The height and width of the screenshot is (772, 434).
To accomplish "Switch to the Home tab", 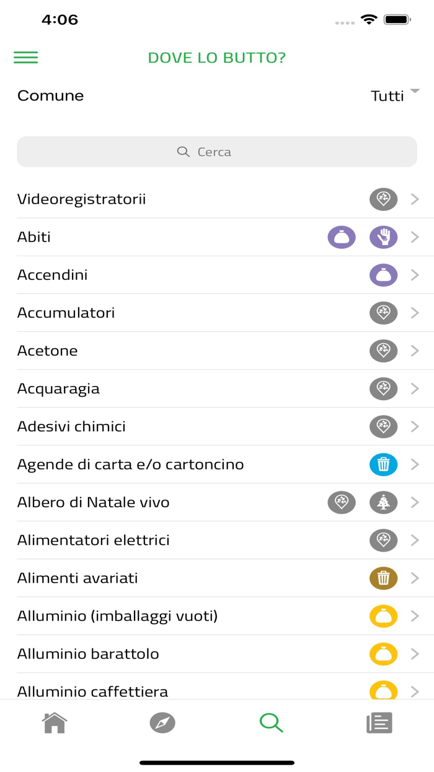I will click(54, 722).
